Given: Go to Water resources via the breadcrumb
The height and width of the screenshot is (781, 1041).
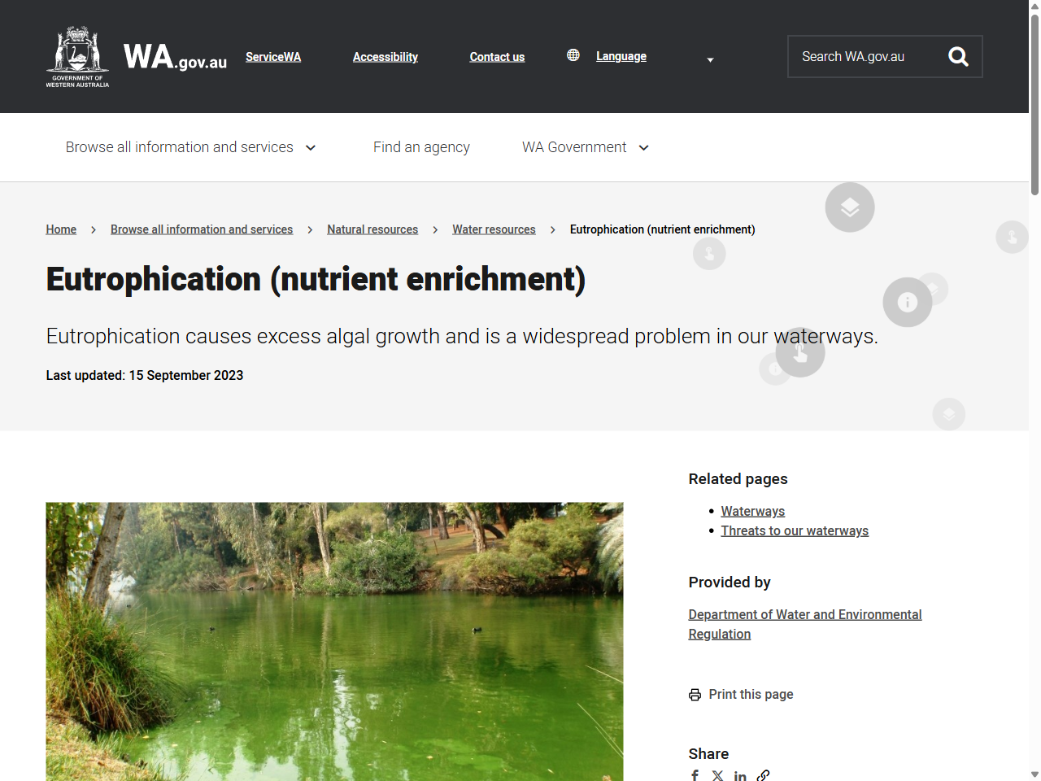Looking at the screenshot, I should pyautogui.click(x=494, y=229).
